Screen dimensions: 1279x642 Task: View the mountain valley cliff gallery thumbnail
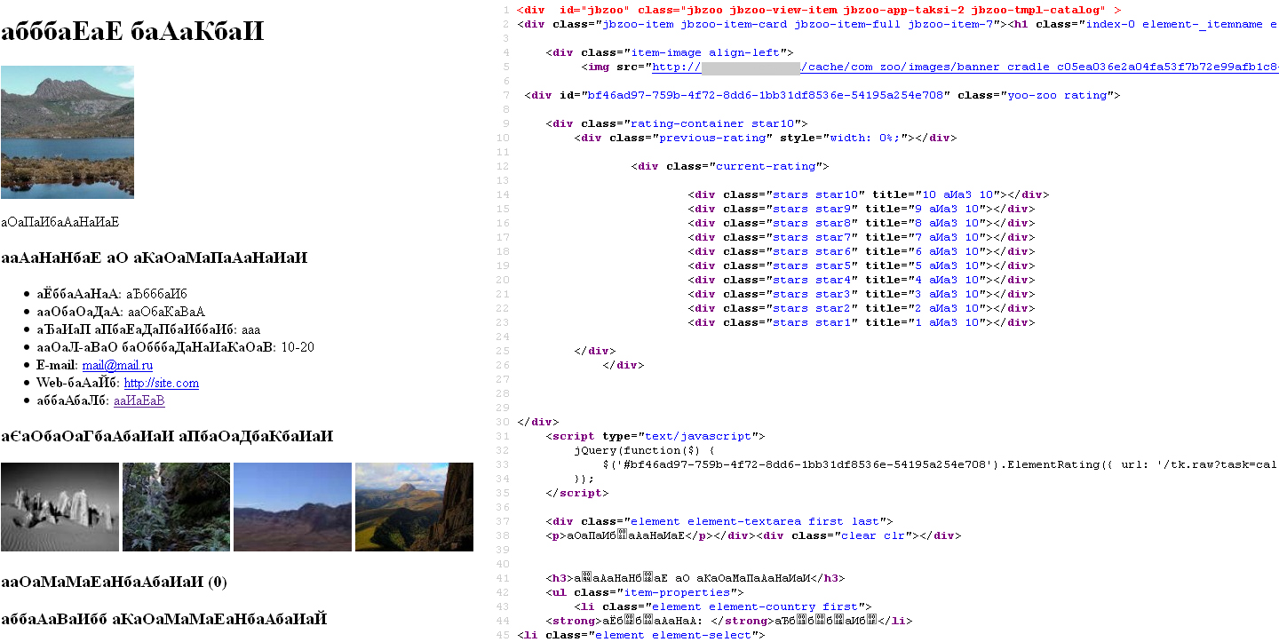point(414,507)
